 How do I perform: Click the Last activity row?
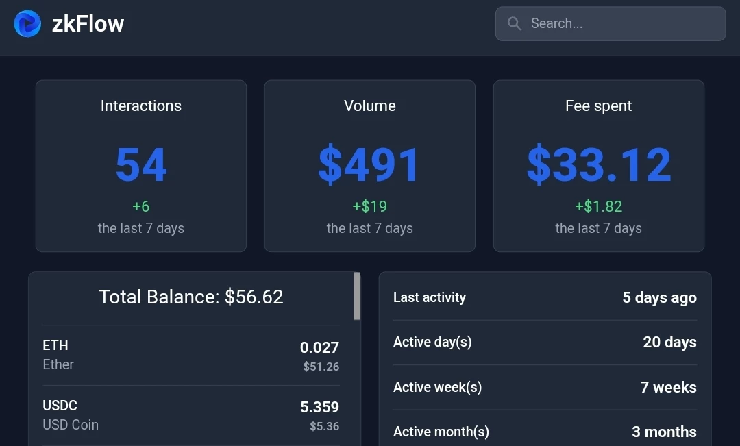[545, 297]
